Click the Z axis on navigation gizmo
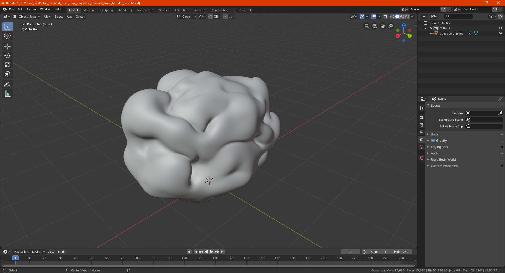 click(x=404, y=25)
